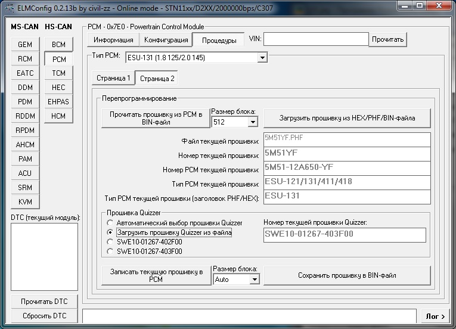Click current firmware file field 5M51YF.PHF
The width and height of the screenshot is (456, 329).
(347, 140)
